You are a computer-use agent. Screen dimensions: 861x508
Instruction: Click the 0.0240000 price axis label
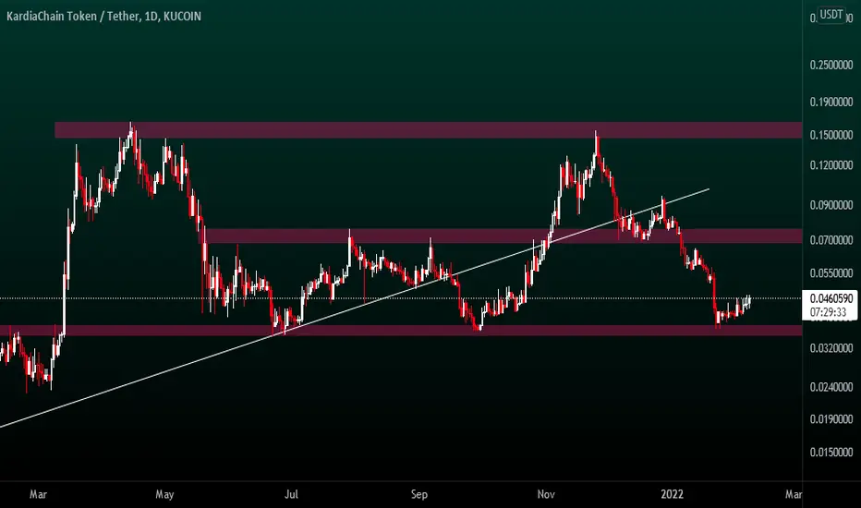(831, 387)
